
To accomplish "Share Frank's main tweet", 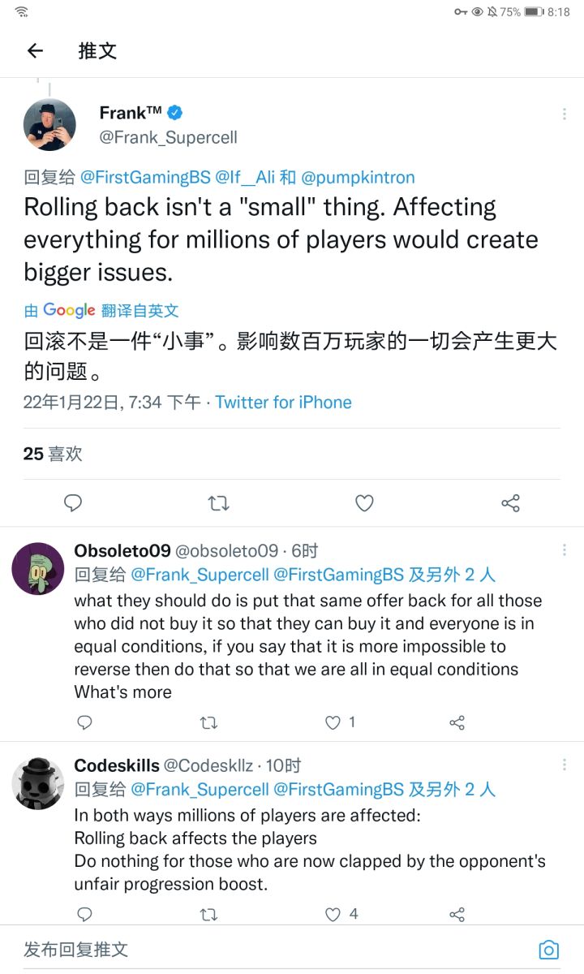I will pos(510,503).
